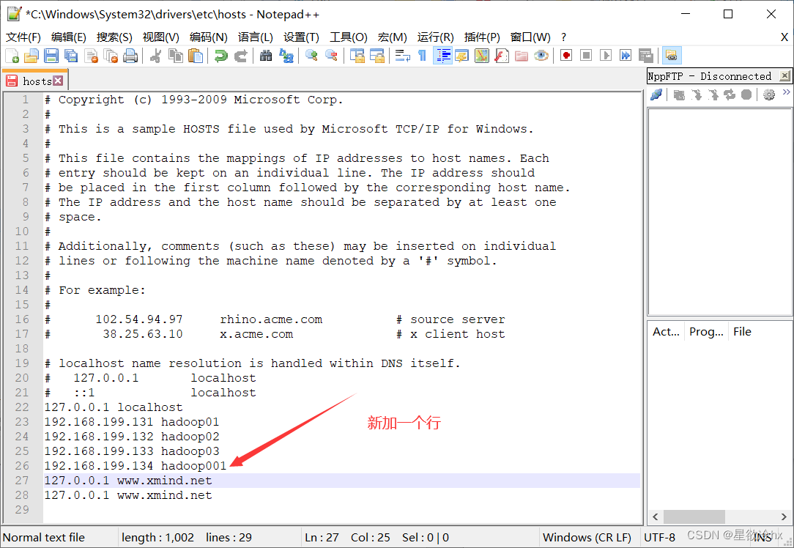Click Run Macro Multiple Times icon
Image resolution: width=794 pixels, height=548 pixels.
point(626,56)
